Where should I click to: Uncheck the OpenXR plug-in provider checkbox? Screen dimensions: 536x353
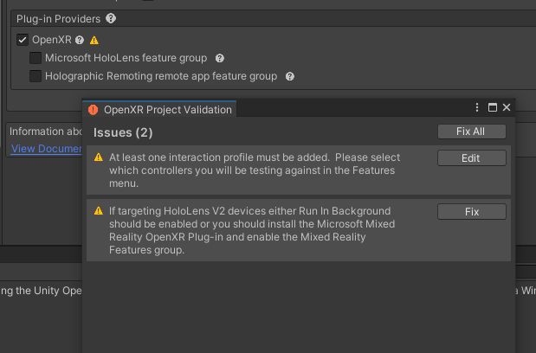[x=23, y=40]
